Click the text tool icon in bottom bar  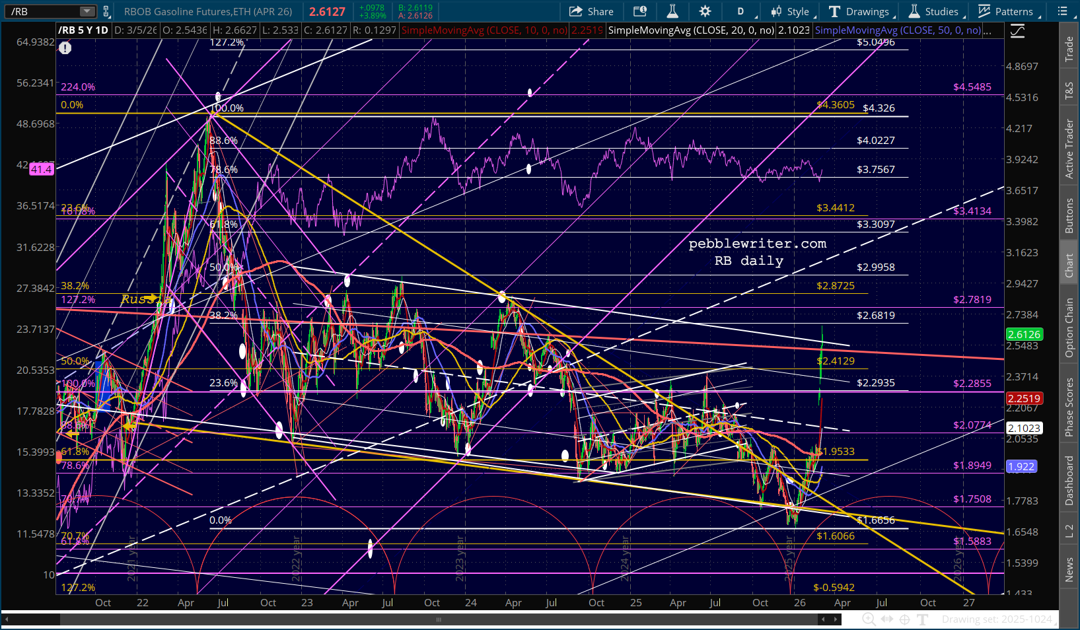pos(922,619)
